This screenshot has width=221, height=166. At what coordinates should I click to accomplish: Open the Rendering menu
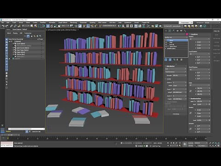[74, 23]
